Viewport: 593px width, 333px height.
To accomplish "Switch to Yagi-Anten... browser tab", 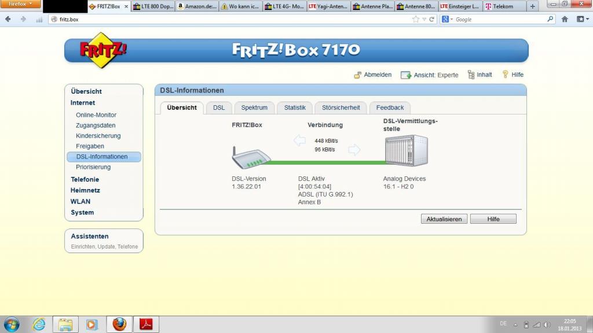I will point(328,6).
